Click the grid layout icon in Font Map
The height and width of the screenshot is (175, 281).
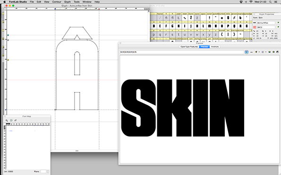(x=11, y=120)
